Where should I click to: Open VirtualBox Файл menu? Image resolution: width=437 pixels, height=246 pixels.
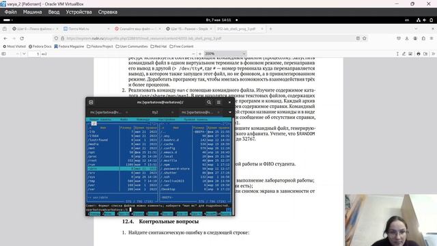[x=11, y=12]
